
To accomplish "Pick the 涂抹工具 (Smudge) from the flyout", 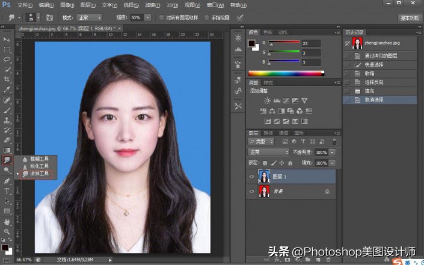I will [x=40, y=174].
